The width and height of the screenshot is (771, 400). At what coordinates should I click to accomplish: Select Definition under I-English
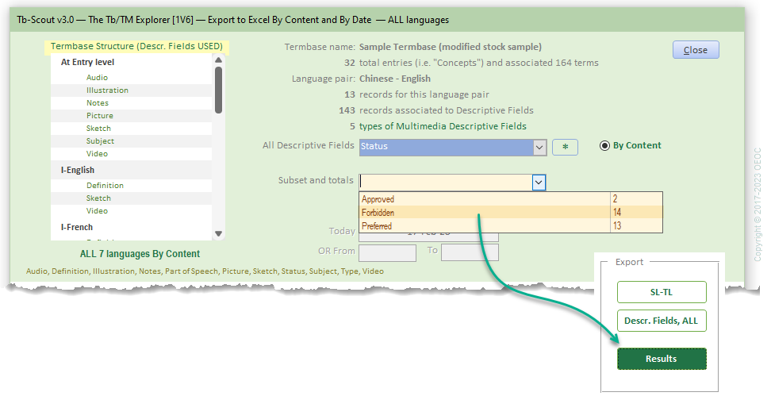pyautogui.click(x=105, y=186)
